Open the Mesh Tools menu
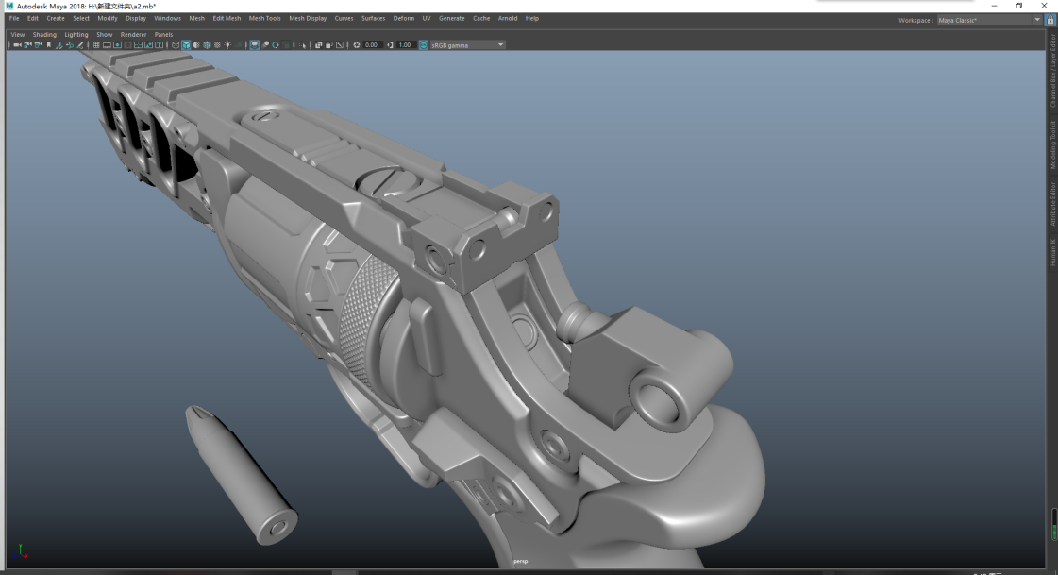Image resolution: width=1058 pixels, height=575 pixels. coord(264,18)
